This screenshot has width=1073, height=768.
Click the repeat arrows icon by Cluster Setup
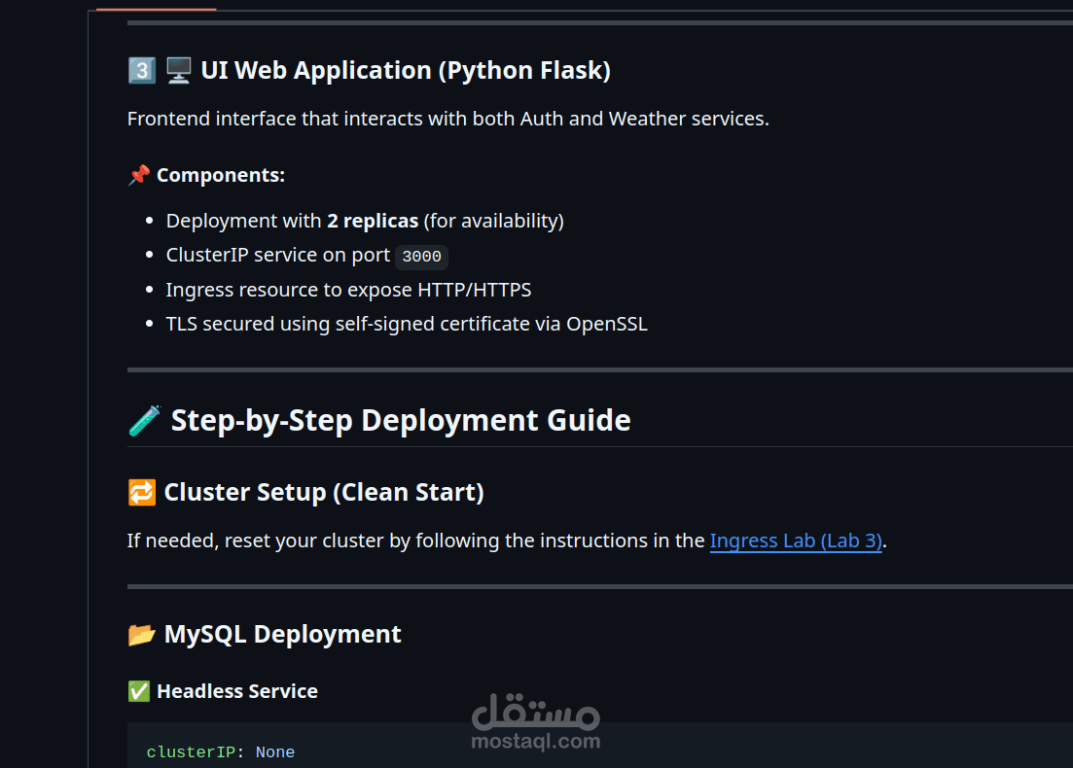[141, 493]
